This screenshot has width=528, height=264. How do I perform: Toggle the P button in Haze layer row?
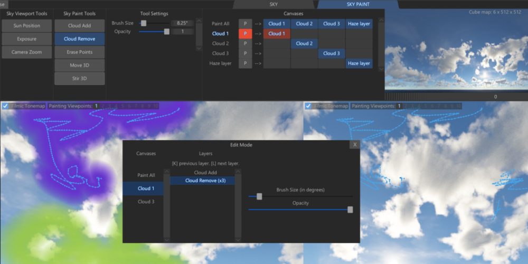[245, 63]
